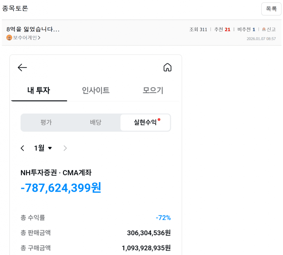
Task: Click the 보수어게인 profile avatar
Action: (9, 38)
